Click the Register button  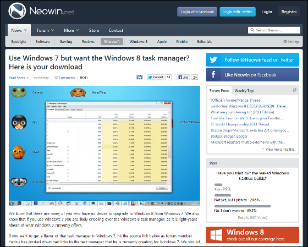(x=289, y=12)
